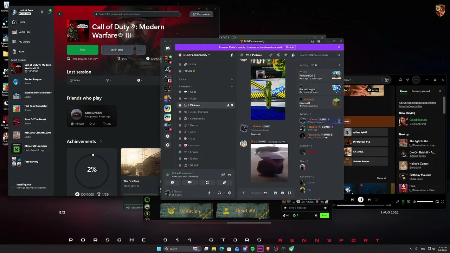Dismiss the Streamer Mode banner
Screen dimensions: 450x253
pos(339,47)
